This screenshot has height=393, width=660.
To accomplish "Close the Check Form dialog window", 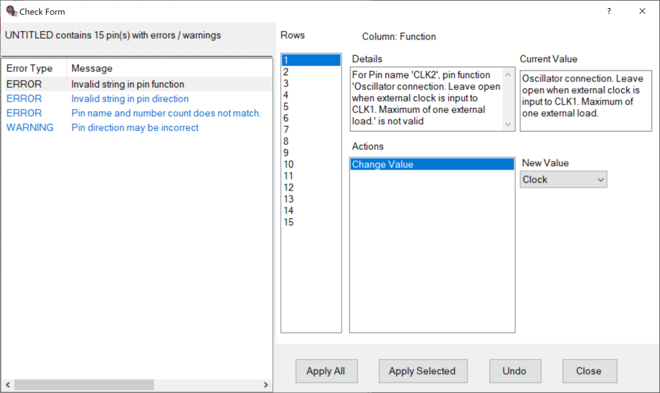I will [642, 11].
